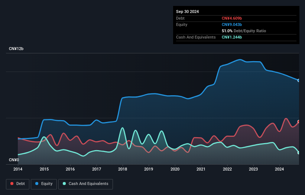Image resolution: width=305 pixels, height=195 pixels.
Task: Click the CN¥0 y-axis label
Action: click(x=14, y=160)
